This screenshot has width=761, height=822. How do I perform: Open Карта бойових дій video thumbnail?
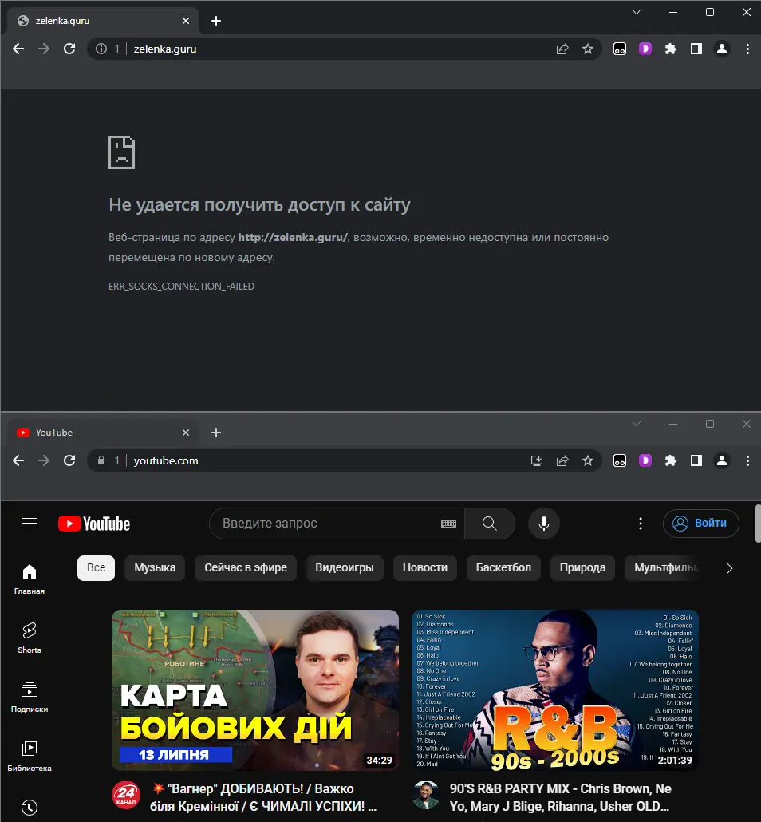[255, 690]
